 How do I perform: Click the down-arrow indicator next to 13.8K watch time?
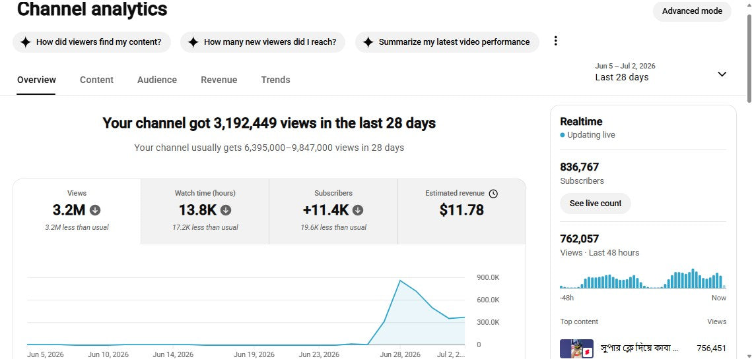click(226, 210)
